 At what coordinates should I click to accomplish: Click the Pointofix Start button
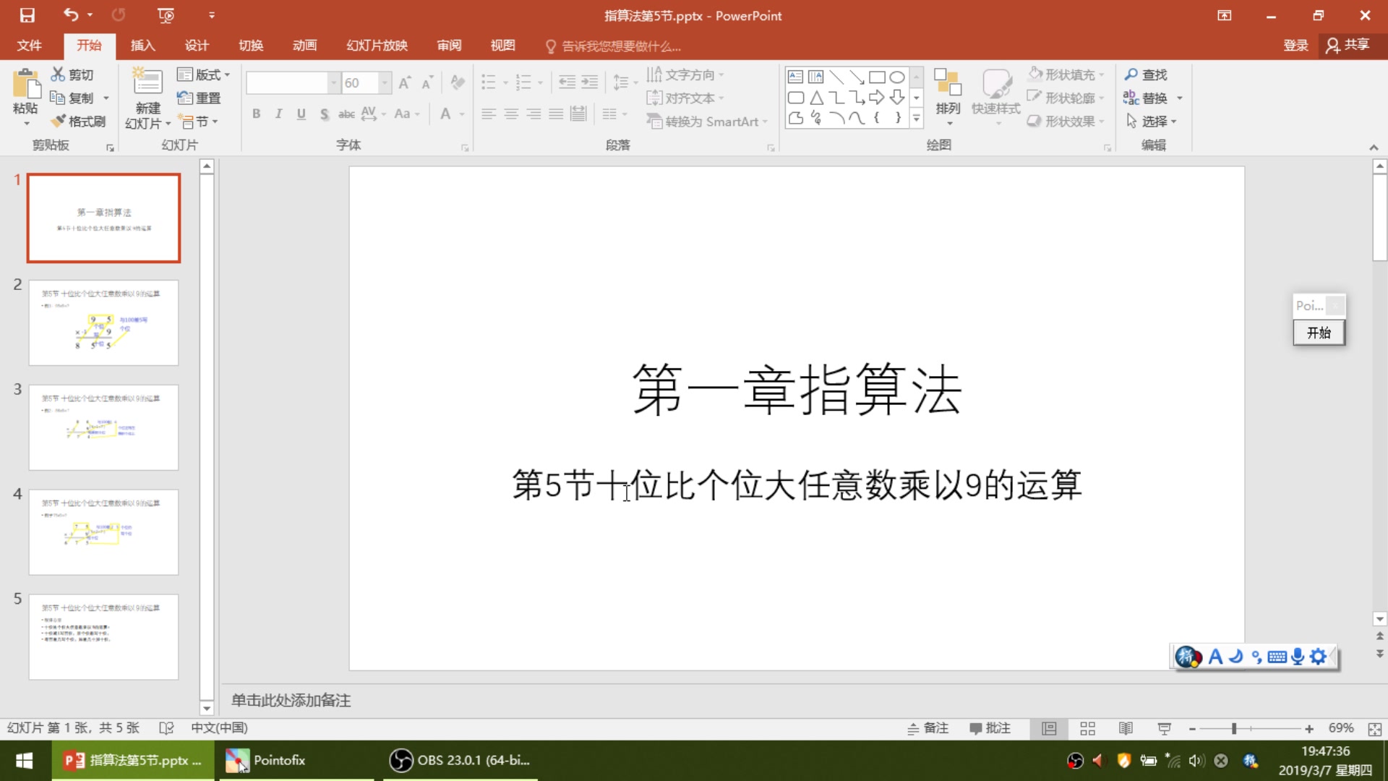click(x=1319, y=333)
